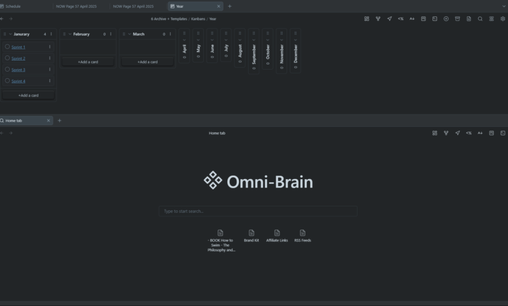Click the <% icon in Home tab toolbar
This screenshot has width=508, height=306.
(469, 133)
